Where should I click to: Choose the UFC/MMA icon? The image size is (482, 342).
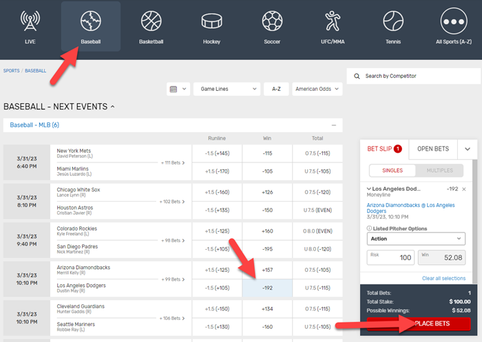click(x=333, y=26)
